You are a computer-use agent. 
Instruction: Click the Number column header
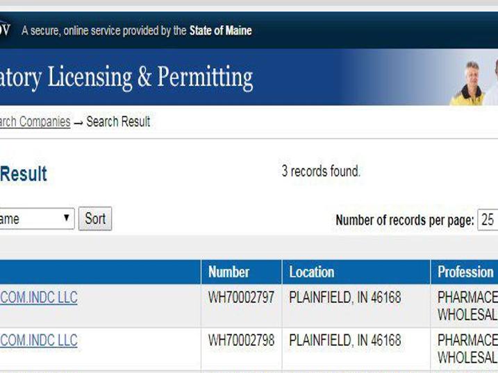click(x=229, y=272)
